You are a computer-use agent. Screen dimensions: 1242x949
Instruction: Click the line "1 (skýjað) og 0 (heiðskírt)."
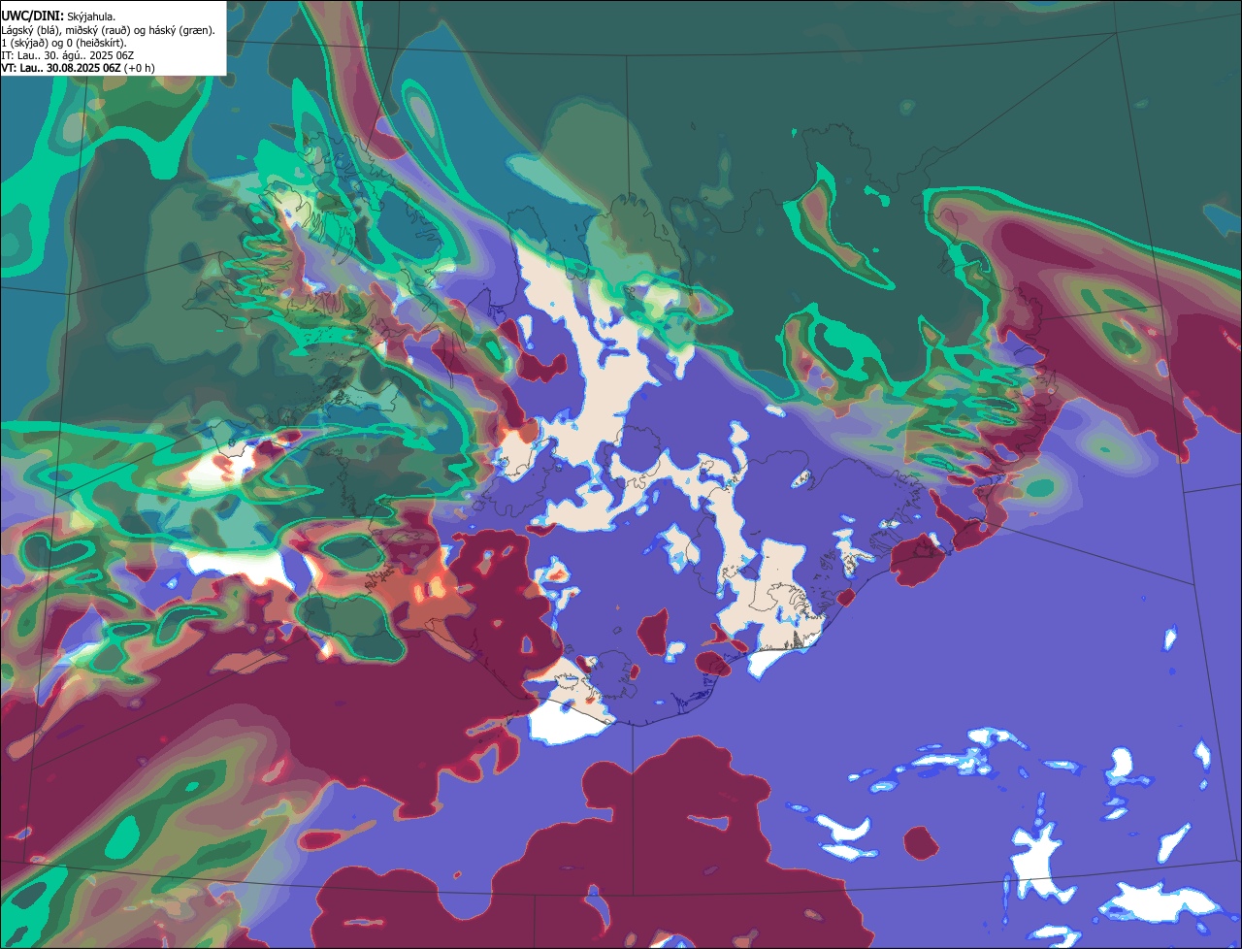(x=64, y=43)
